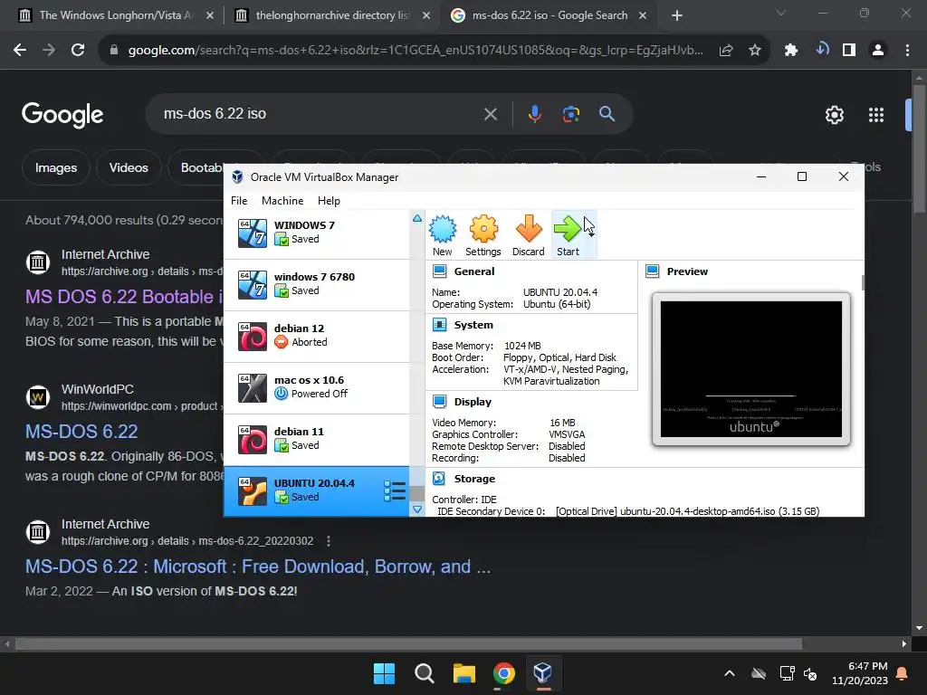Bookmark this page with star icon

click(x=754, y=51)
